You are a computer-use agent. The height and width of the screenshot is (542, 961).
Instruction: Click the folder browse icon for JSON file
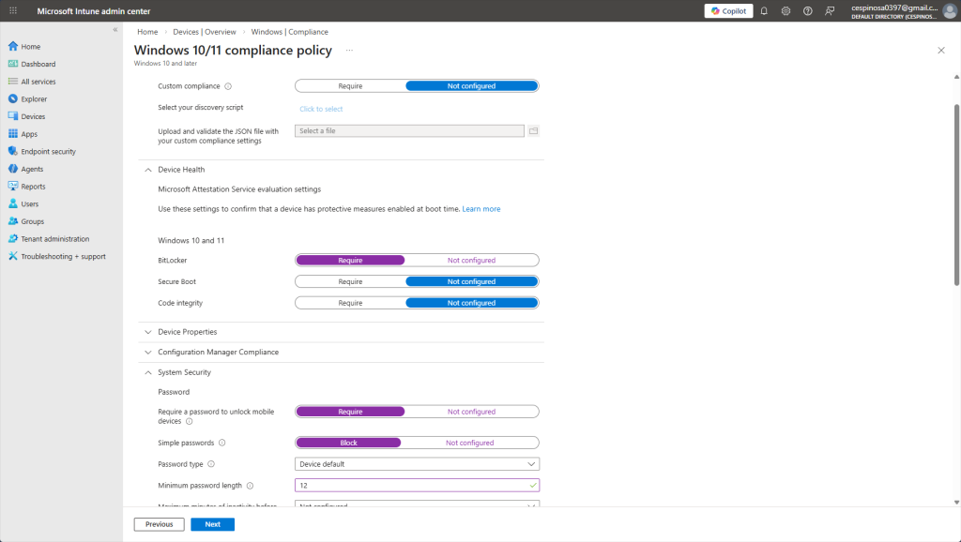click(x=533, y=131)
